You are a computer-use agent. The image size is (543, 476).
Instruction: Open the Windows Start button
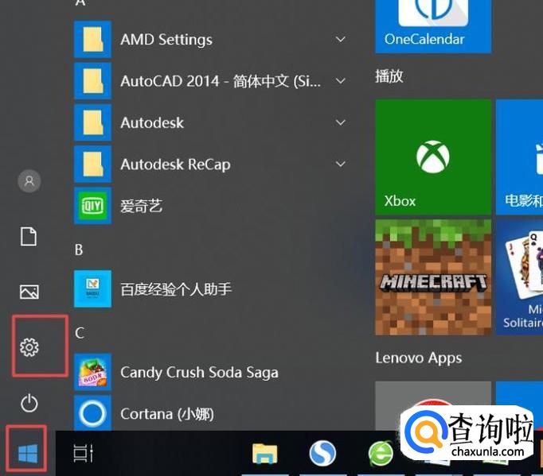28,453
